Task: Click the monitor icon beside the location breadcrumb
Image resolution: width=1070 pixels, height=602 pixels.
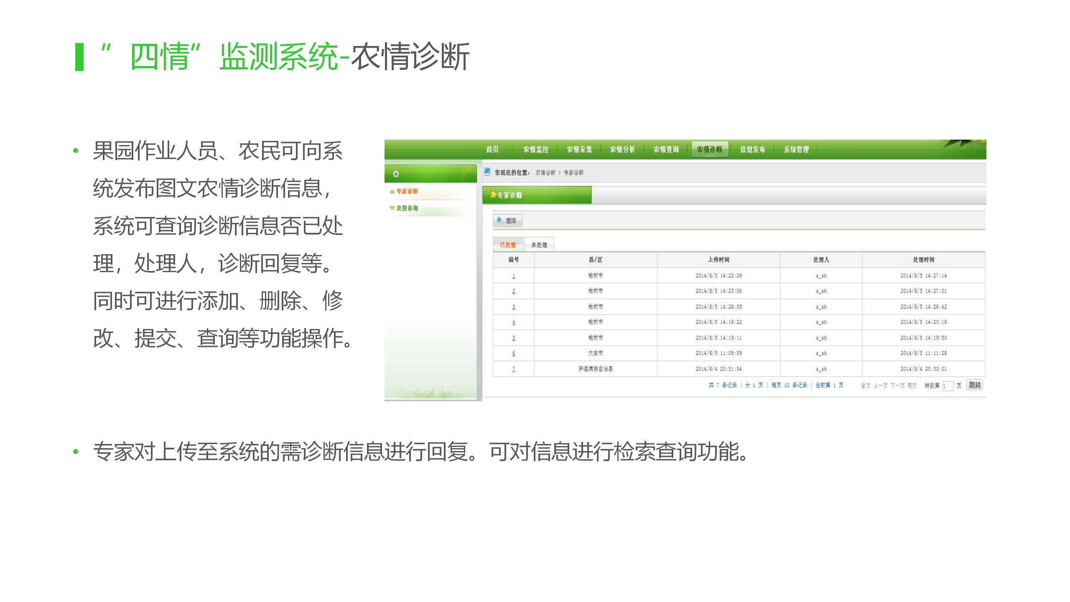Action: click(487, 172)
